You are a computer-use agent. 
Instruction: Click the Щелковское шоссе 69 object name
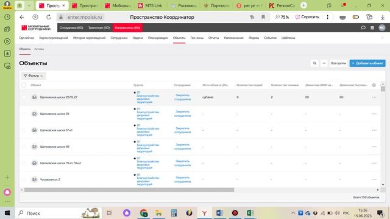(x=55, y=147)
